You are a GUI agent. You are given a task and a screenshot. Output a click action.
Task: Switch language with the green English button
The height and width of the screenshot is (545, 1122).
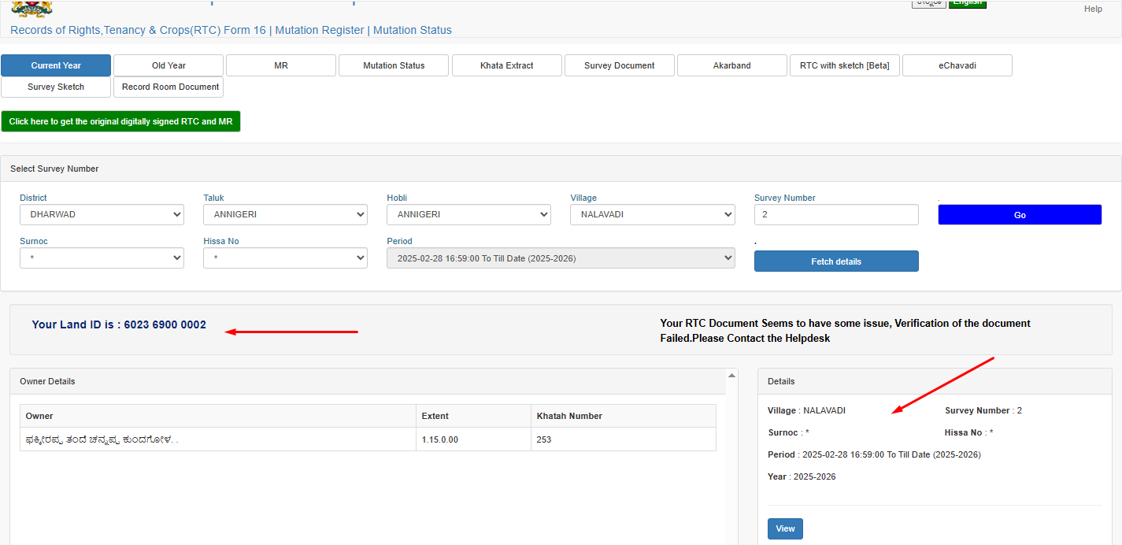[x=967, y=3]
